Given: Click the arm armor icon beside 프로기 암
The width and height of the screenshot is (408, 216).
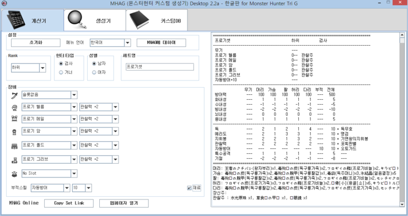Looking at the screenshot, I should (14, 132).
